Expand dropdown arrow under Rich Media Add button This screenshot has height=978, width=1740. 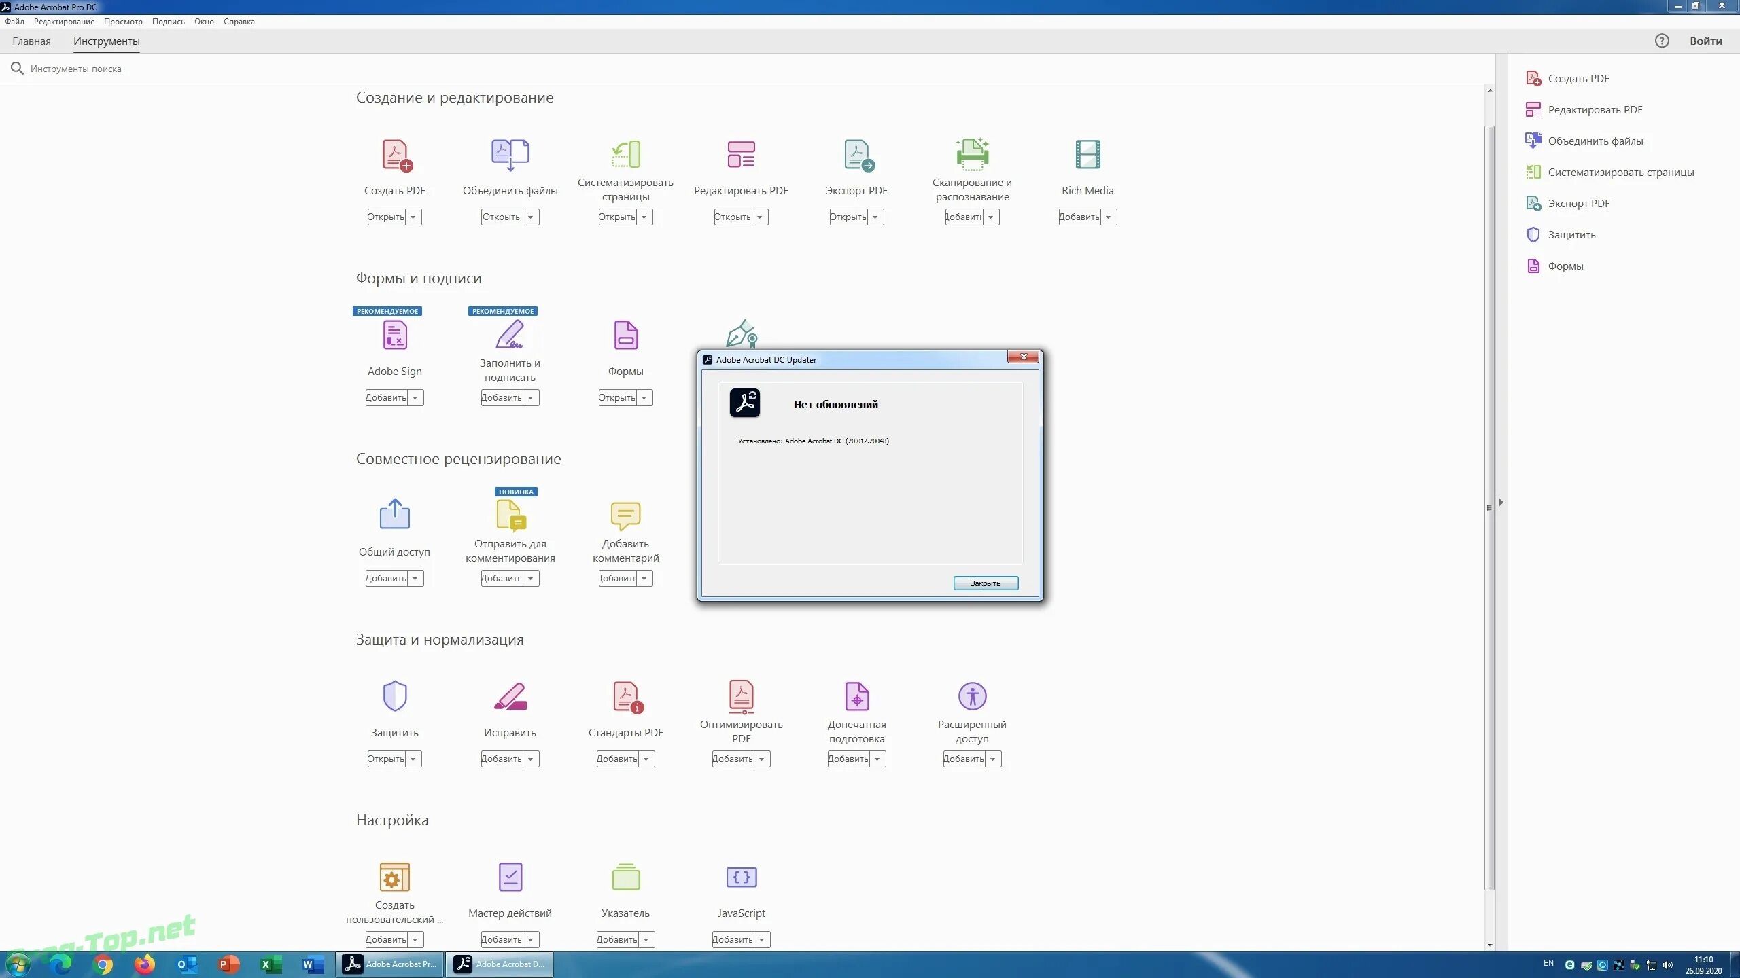tap(1109, 217)
